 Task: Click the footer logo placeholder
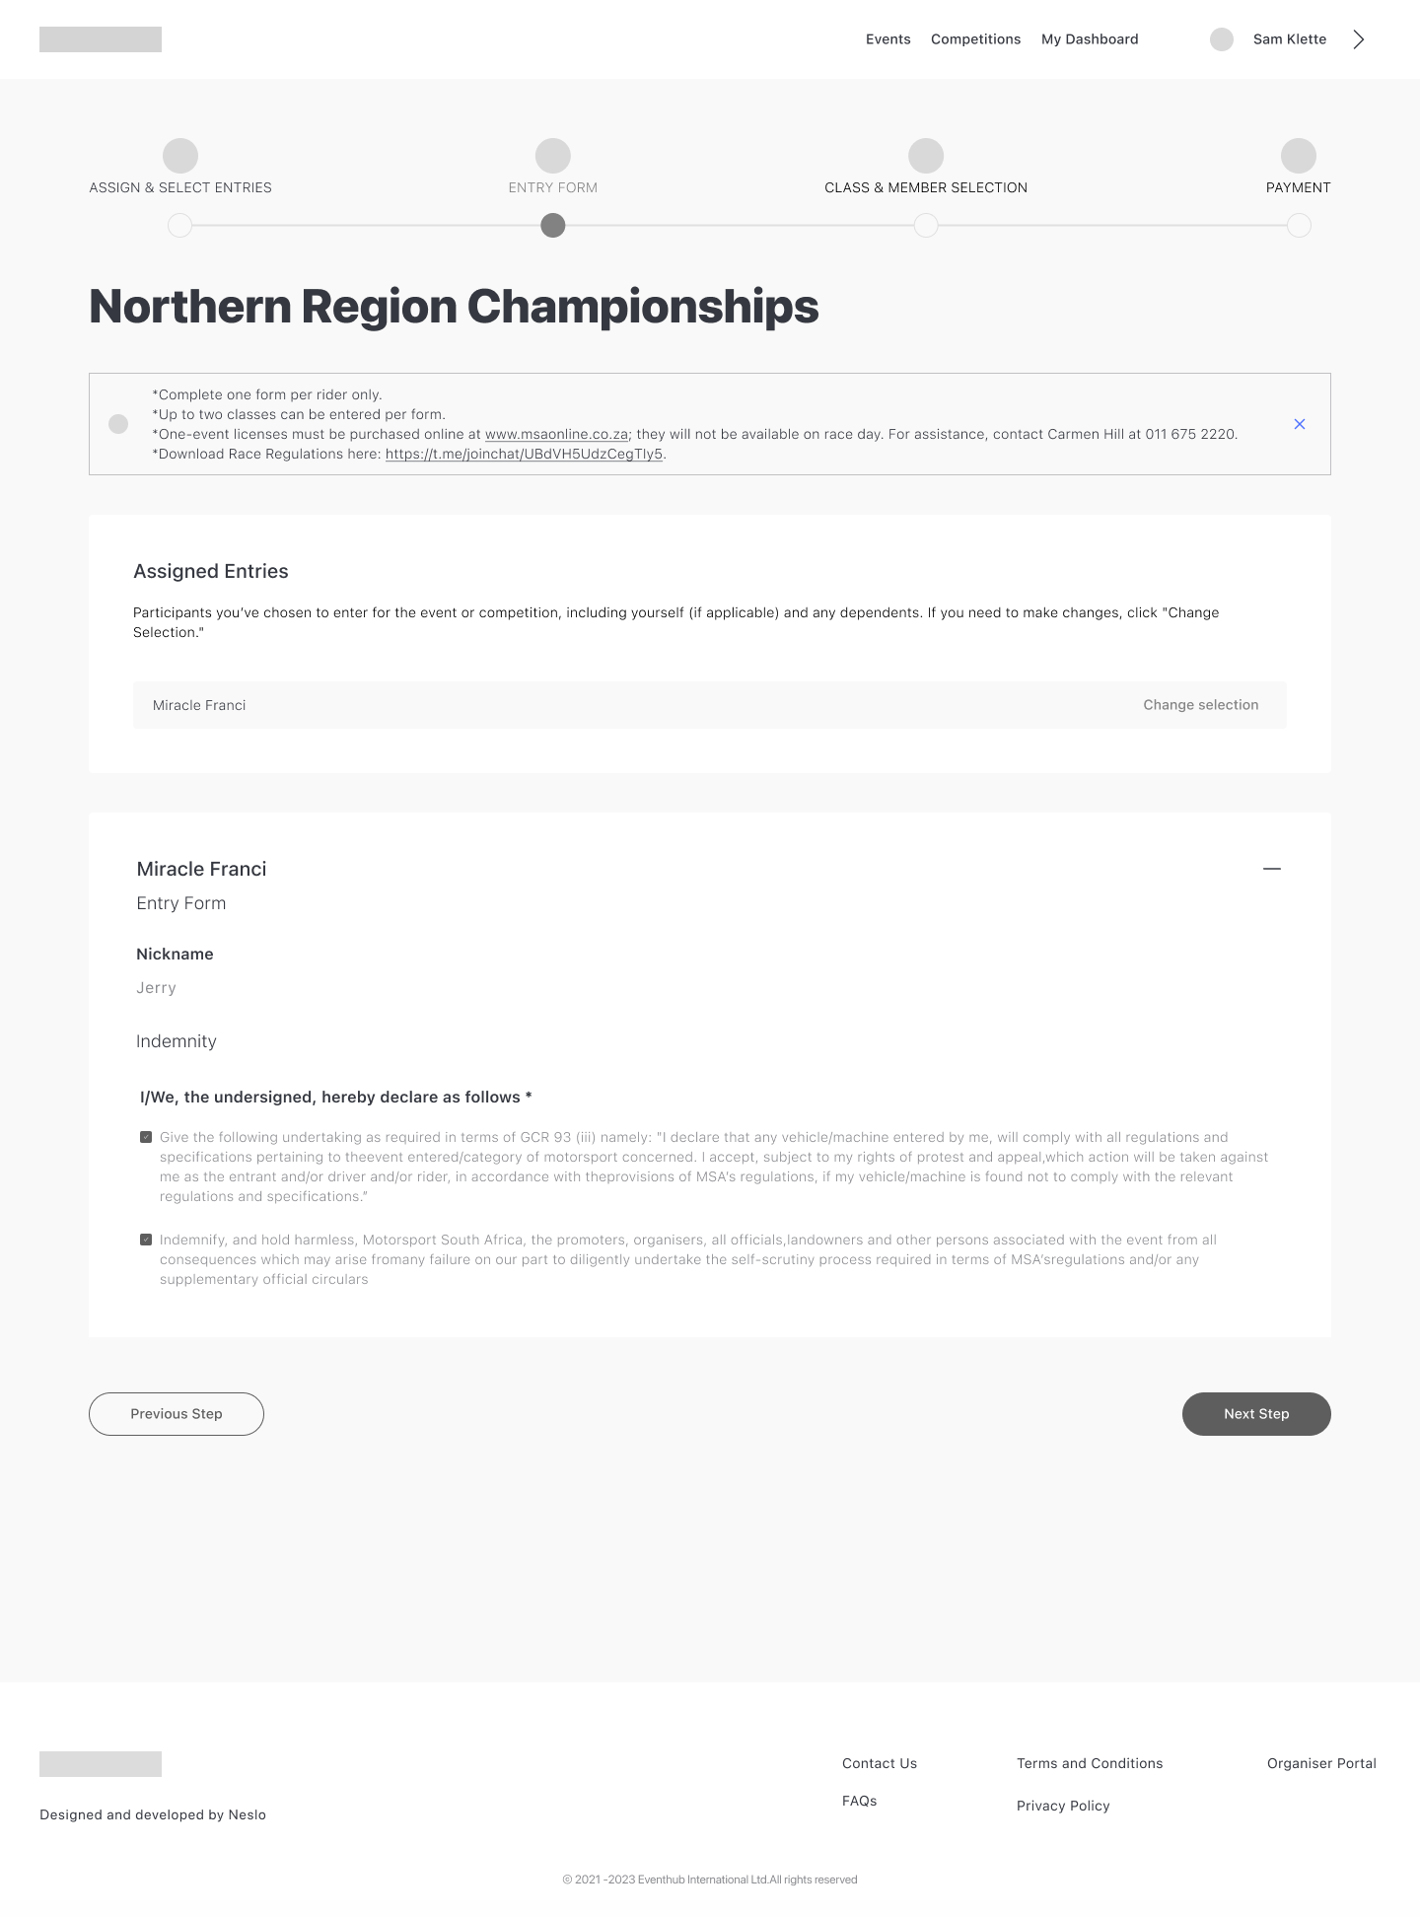click(101, 1764)
